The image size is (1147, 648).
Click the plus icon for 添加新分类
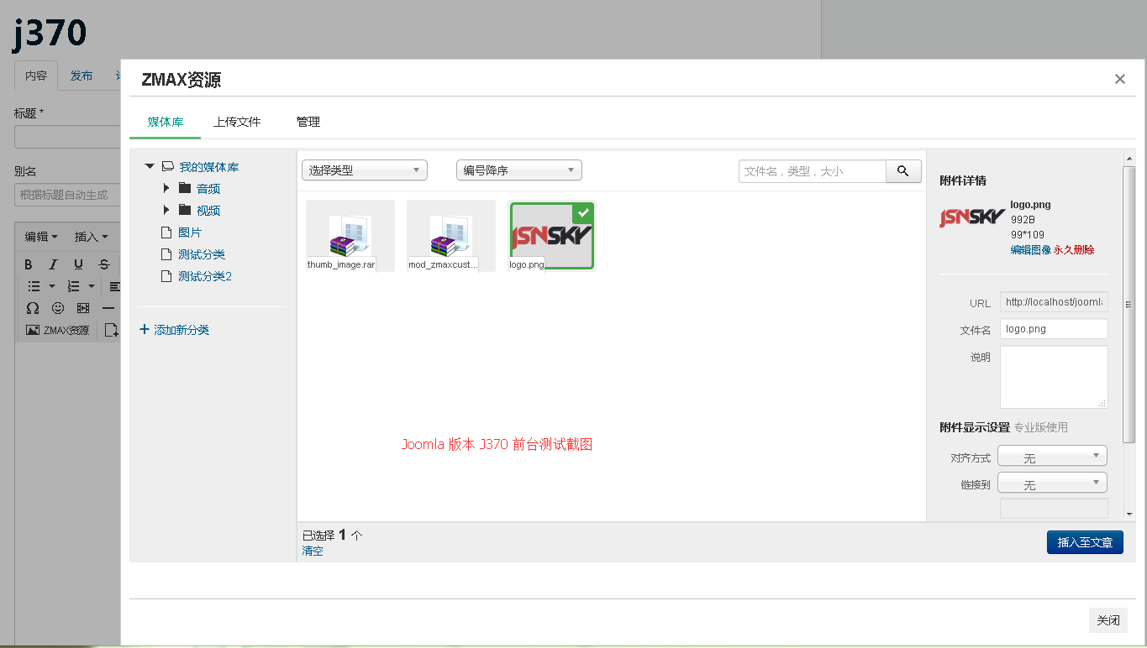coord(145,330)
